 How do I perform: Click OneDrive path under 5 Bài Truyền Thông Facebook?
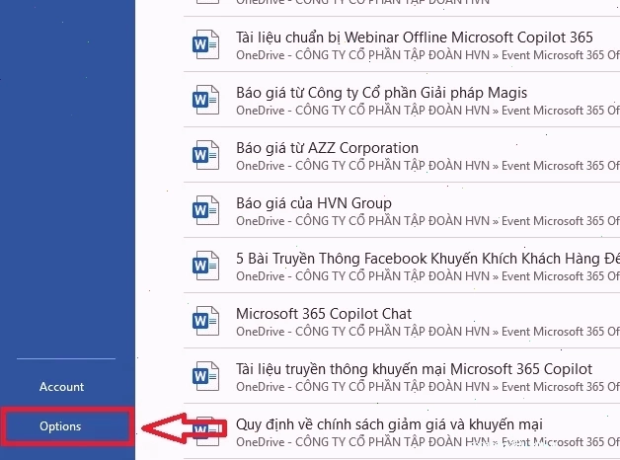click(x=427, y=276)
